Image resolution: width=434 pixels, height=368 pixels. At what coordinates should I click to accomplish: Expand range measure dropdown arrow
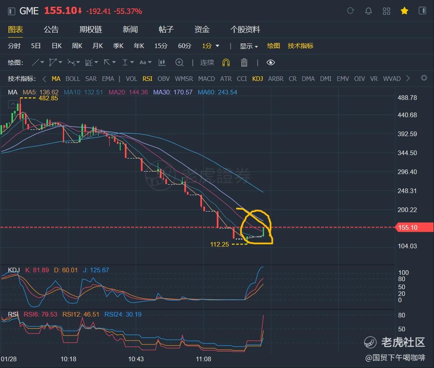[x=132, y=62]
